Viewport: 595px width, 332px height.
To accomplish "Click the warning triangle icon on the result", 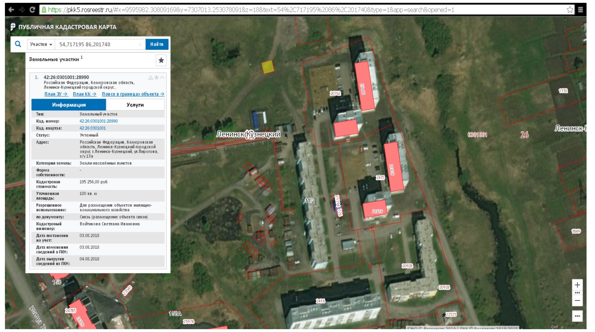I will click(x=151, y=78).
